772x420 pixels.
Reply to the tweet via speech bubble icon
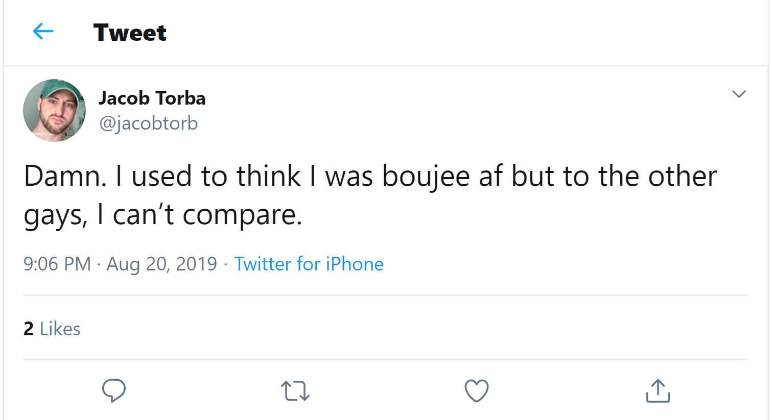(x=113, y=390)
